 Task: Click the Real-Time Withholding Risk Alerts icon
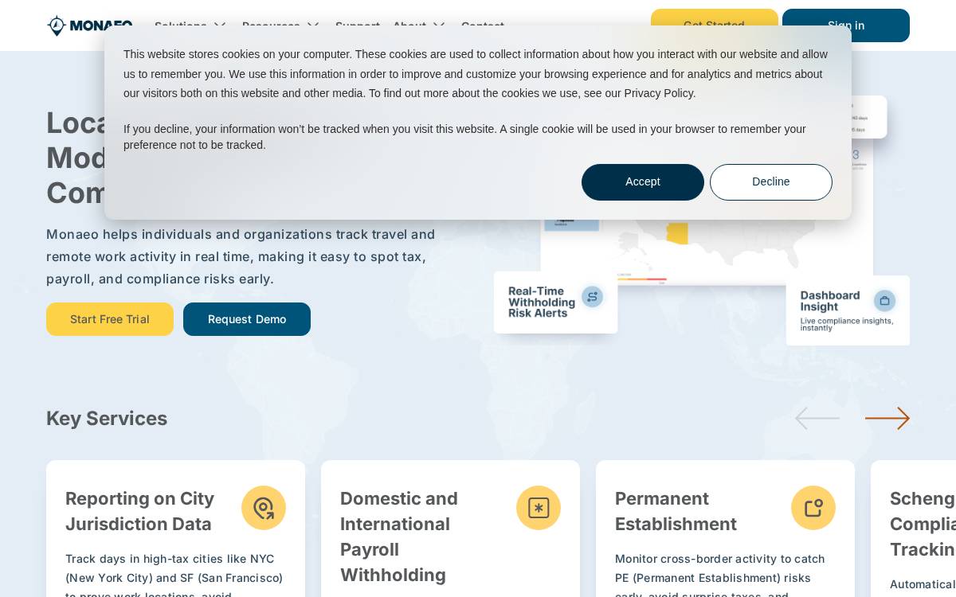pos(592,297)
